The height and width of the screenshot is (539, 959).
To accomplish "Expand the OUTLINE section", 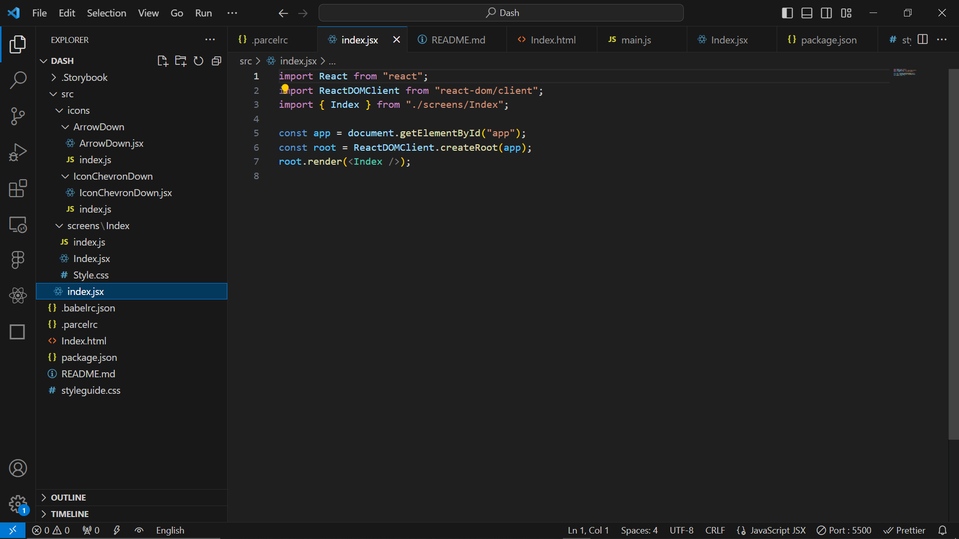I will tap(68, 498).
